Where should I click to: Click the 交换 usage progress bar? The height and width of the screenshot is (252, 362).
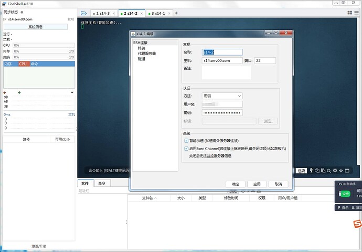[44, 57]
